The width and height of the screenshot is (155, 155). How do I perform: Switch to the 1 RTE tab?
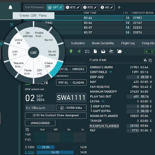[73, 8]
